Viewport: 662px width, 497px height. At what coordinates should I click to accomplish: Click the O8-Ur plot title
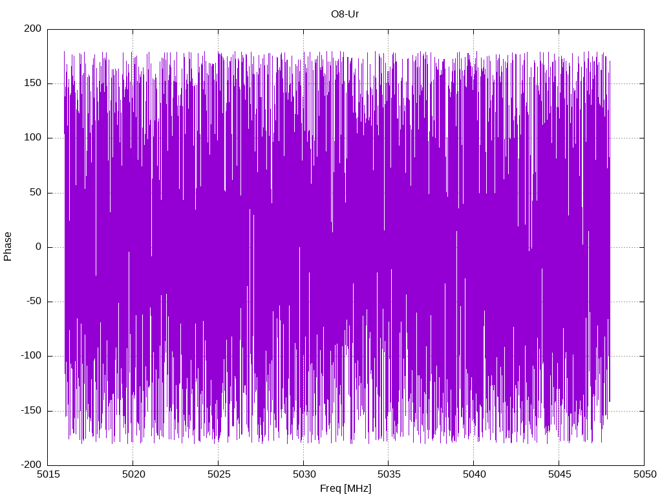coord(345,14)
